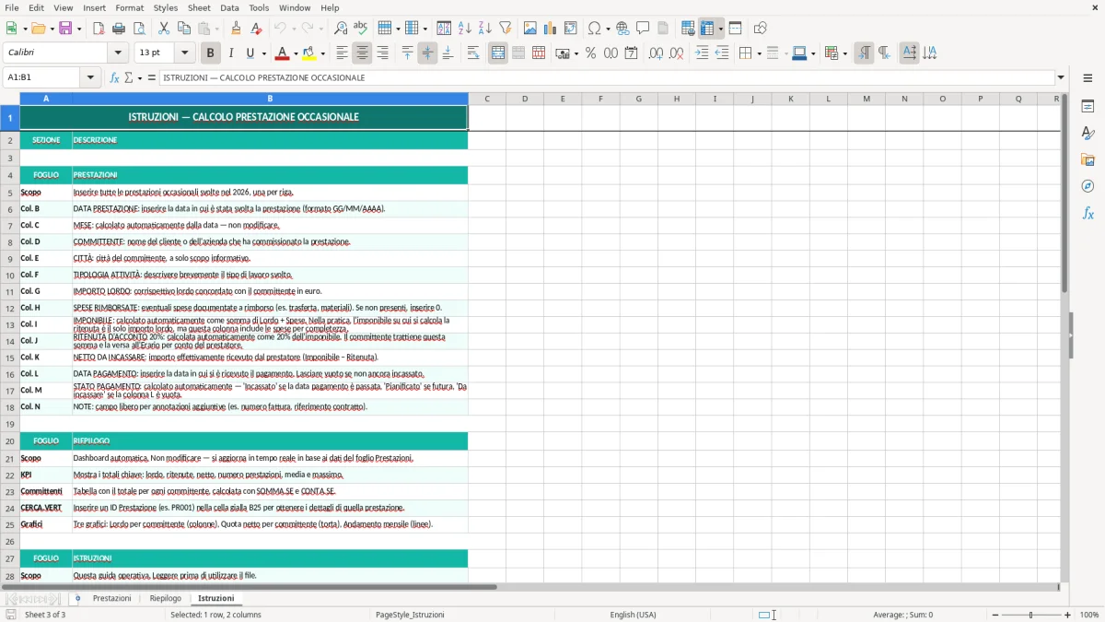
Task: Click the Print icon
Action: pyautogui.click(x=119, y=29)
